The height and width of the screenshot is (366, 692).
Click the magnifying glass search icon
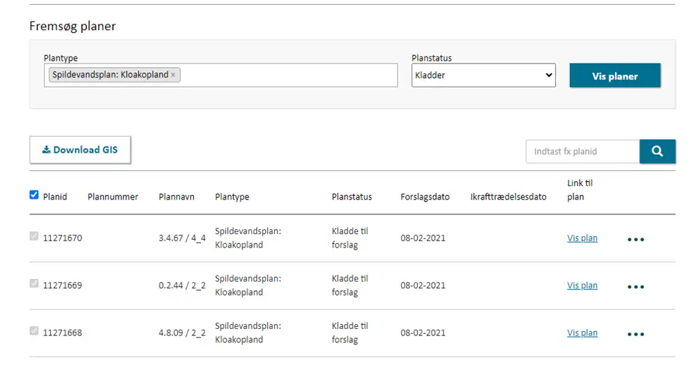coord(657,151)
